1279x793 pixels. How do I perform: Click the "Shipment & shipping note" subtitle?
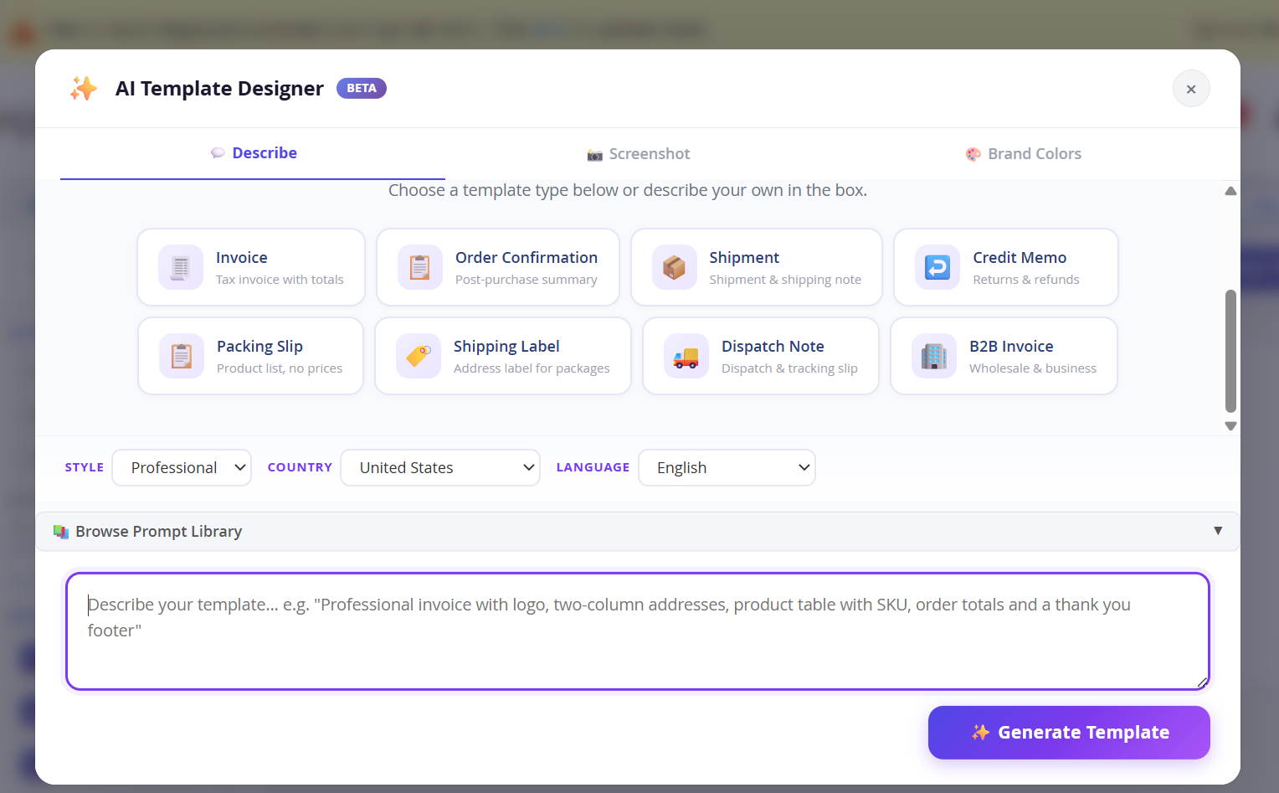coord(785,280)
